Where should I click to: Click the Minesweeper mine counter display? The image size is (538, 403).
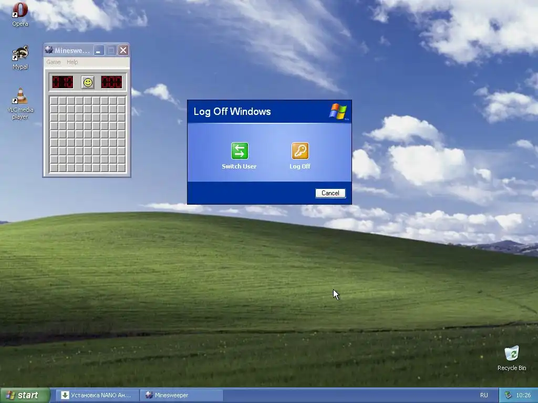tap(63, 82)
